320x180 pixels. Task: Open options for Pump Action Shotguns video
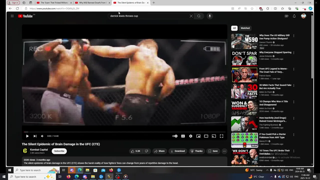[x=294, y=36]
